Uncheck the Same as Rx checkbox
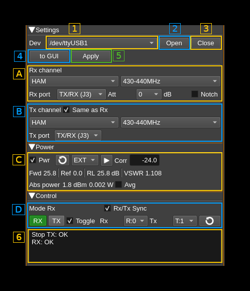Viewport: 250px width, 291px height. click(66, 110)
